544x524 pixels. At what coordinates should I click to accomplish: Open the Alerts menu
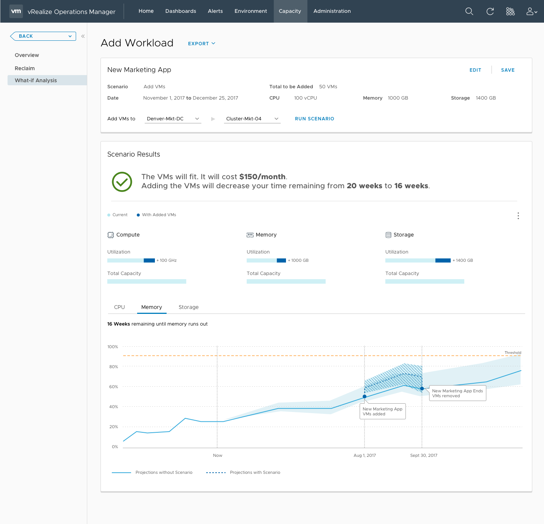tap(215, 11)
